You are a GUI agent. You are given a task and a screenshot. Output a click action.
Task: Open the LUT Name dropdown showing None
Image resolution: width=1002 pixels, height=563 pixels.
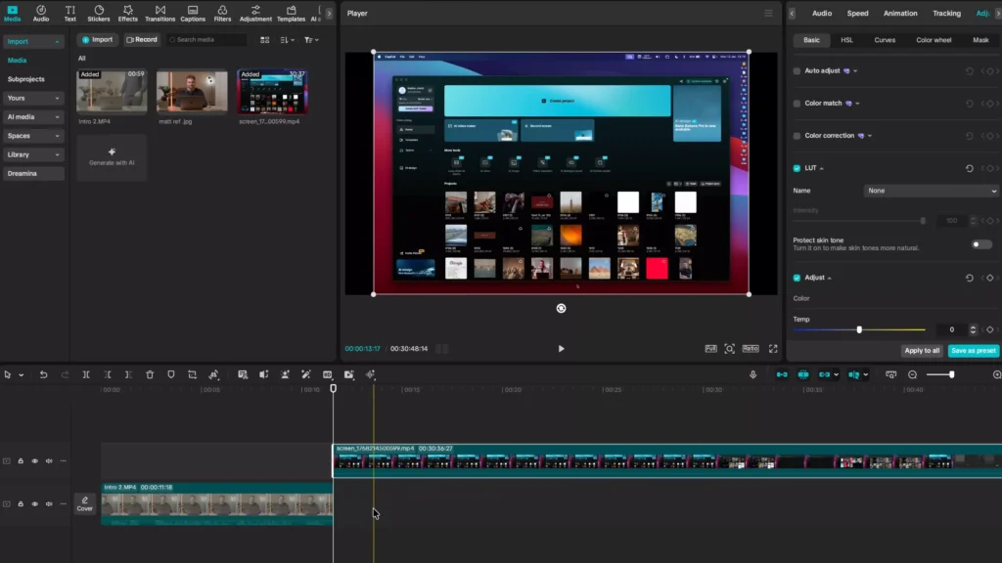[930, 191]
